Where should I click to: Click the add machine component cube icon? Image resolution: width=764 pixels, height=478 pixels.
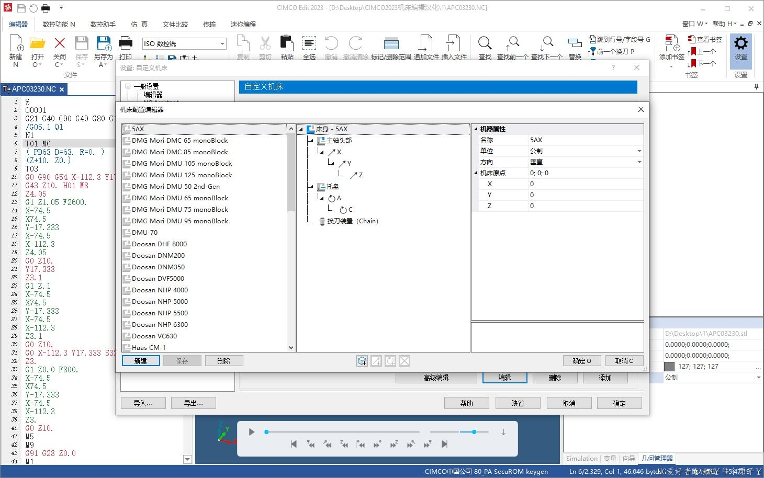coord(362,361)
